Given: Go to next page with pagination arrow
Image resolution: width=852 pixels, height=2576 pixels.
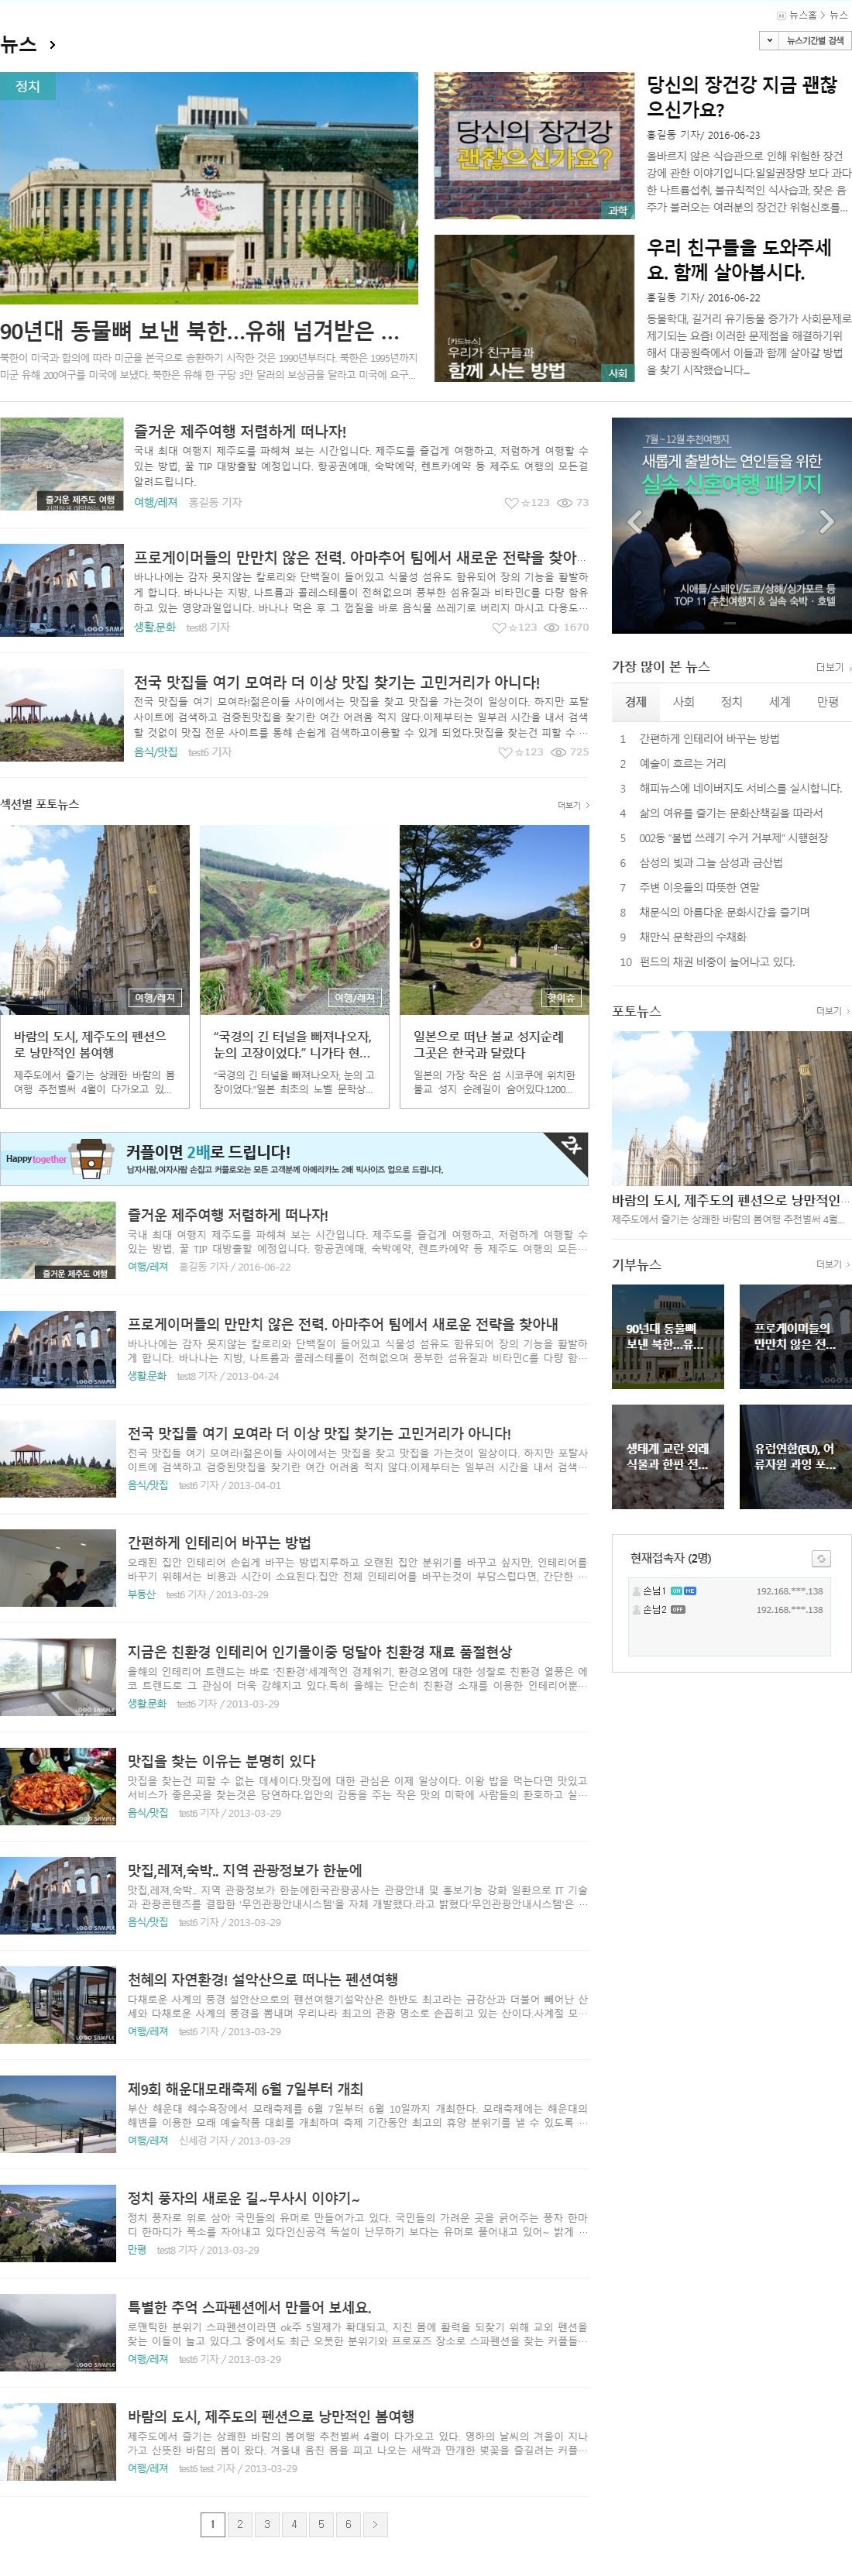Looking at the screenshot, I should (x=375, y=2524).
